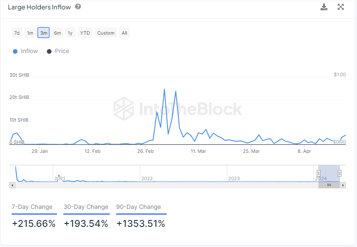Open the 90-Day Change tab
357x247 pixels.
pos(138,207)
